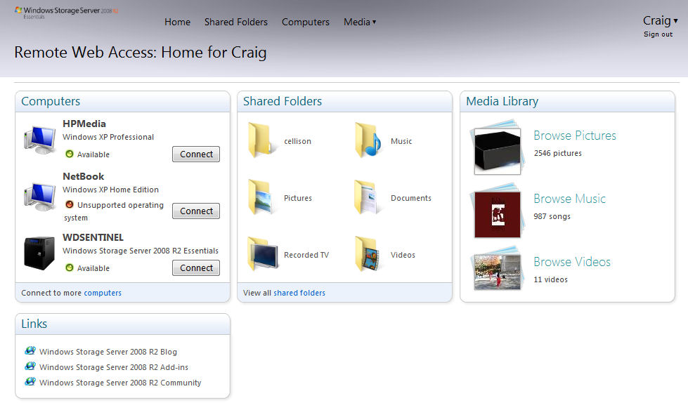Open Shared Folders in the top menu

[235, 22]
